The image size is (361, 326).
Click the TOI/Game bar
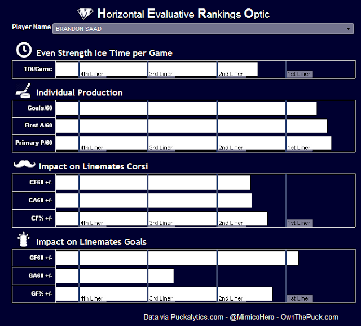click(157, 69)
